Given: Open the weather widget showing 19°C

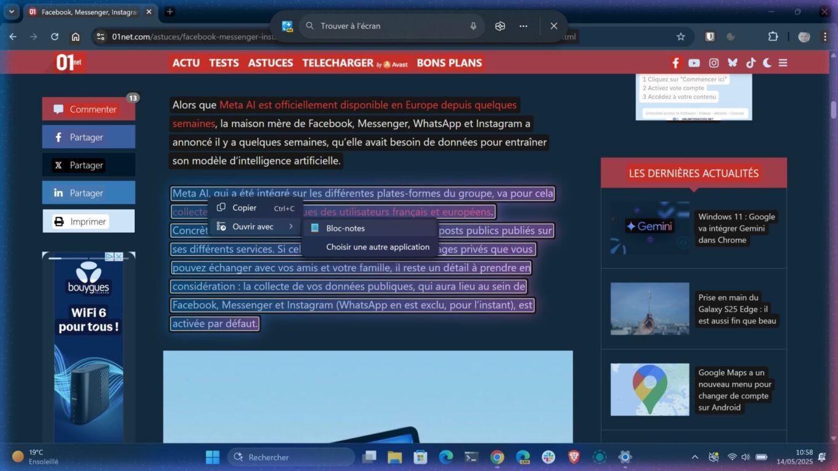Looking at the screenshot, I should click(36, 457).
